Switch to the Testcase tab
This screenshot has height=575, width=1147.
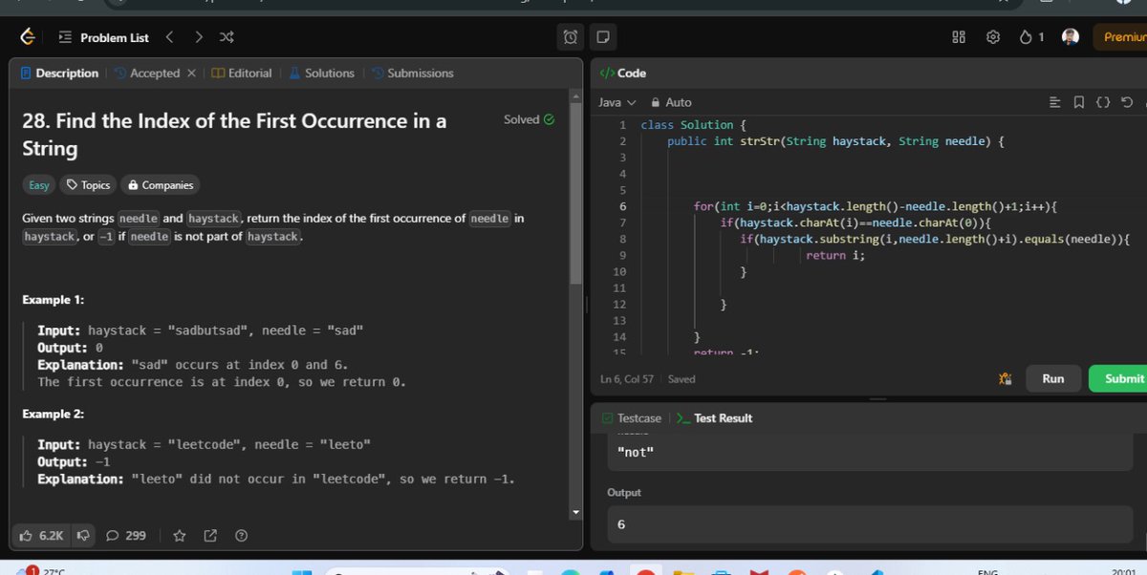click(x=631, y=418)
